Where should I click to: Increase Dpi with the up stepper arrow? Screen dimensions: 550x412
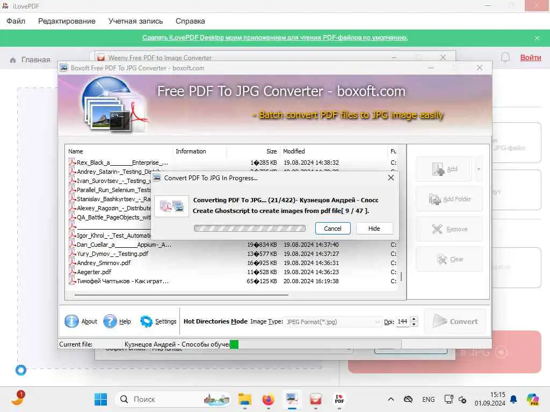[414, 319]
